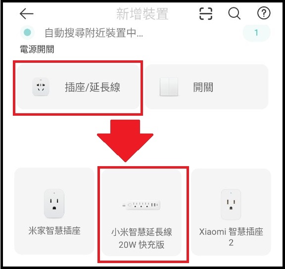Tap the 電源開關 section header

[37, 49]
